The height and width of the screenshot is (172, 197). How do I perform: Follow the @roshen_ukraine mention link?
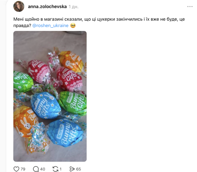click(x=50, y=26)
